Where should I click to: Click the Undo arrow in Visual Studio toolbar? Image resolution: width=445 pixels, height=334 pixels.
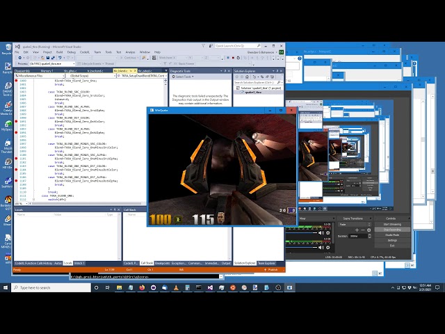[60, 58]
